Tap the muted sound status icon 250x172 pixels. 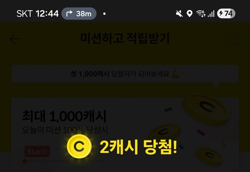179,14
